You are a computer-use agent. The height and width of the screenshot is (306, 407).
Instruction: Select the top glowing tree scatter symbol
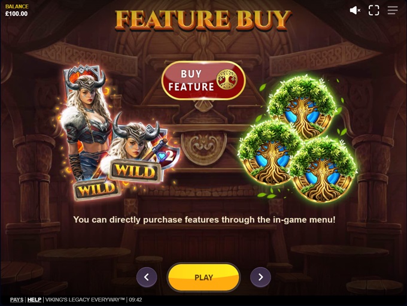pos(302,107)
